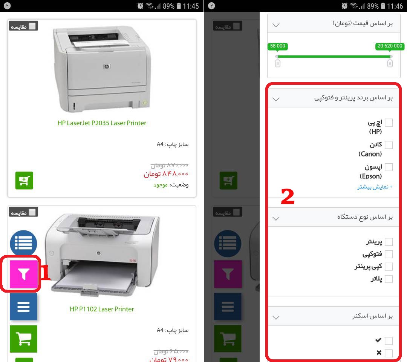Toggle compare checkbox for HP P2035 printer
This screenshot has height=362, width=407.
32,26
